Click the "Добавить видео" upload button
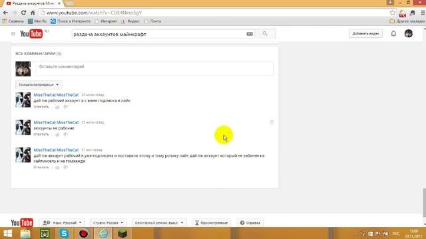The height and width of the screenshot is (239, 426). tap(365, 34)
